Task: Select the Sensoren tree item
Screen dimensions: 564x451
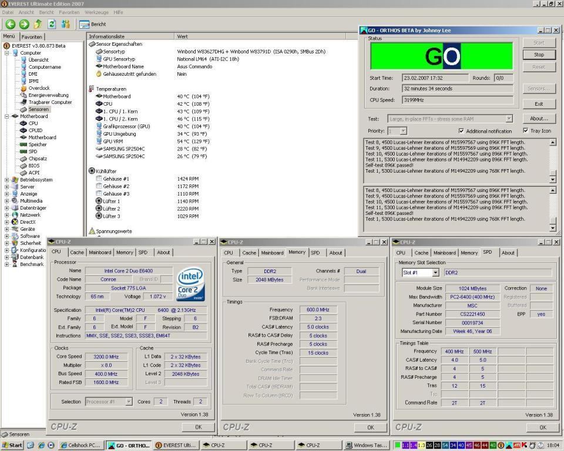Action: [x=39, y=109]
